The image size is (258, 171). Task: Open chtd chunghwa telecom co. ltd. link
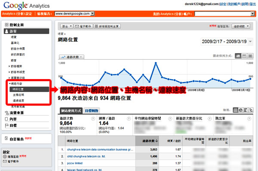pyautogui.click(x=86, y=156)
